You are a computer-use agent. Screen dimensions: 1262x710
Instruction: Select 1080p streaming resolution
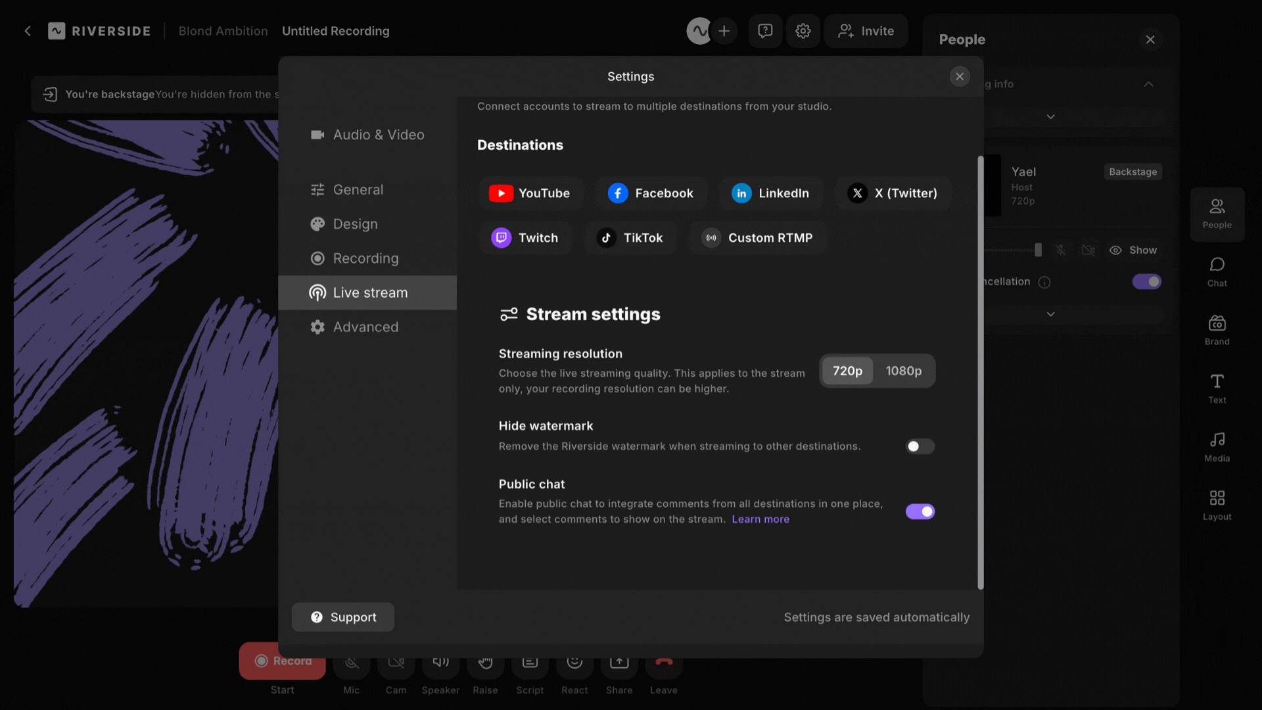coord(903,371)
